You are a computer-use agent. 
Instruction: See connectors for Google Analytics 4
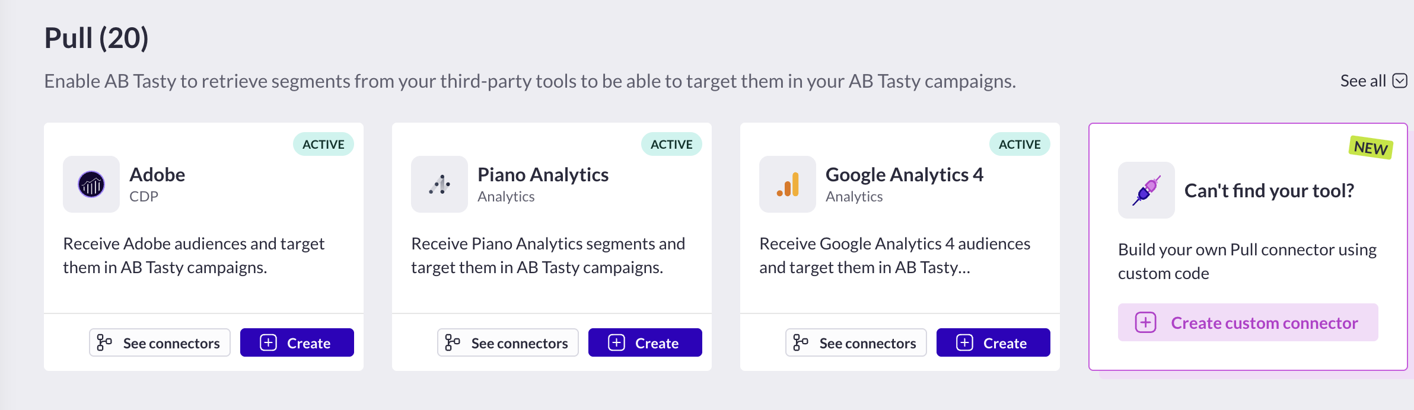click(856, 343)
